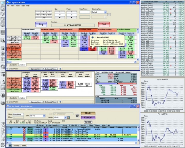Click the exchange arrows sidebar icon
185x148 pixels.
pyautogui.click(x=3, y=54)
